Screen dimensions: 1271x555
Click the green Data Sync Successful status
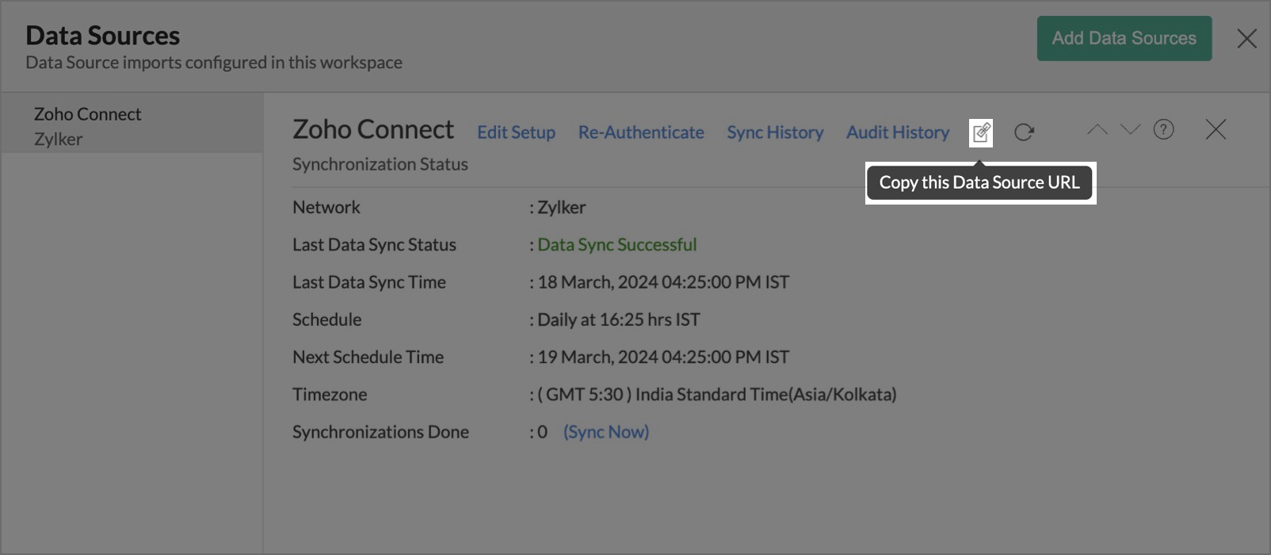coord(617,245)
